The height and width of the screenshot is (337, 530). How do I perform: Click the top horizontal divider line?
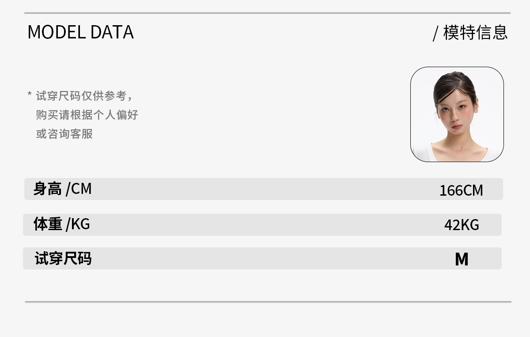click(267, 13)
